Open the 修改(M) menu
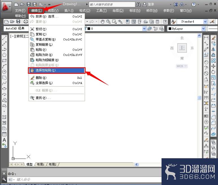Image resolution: width=218 pixels, height=185 pixels. tap(152, 10)
